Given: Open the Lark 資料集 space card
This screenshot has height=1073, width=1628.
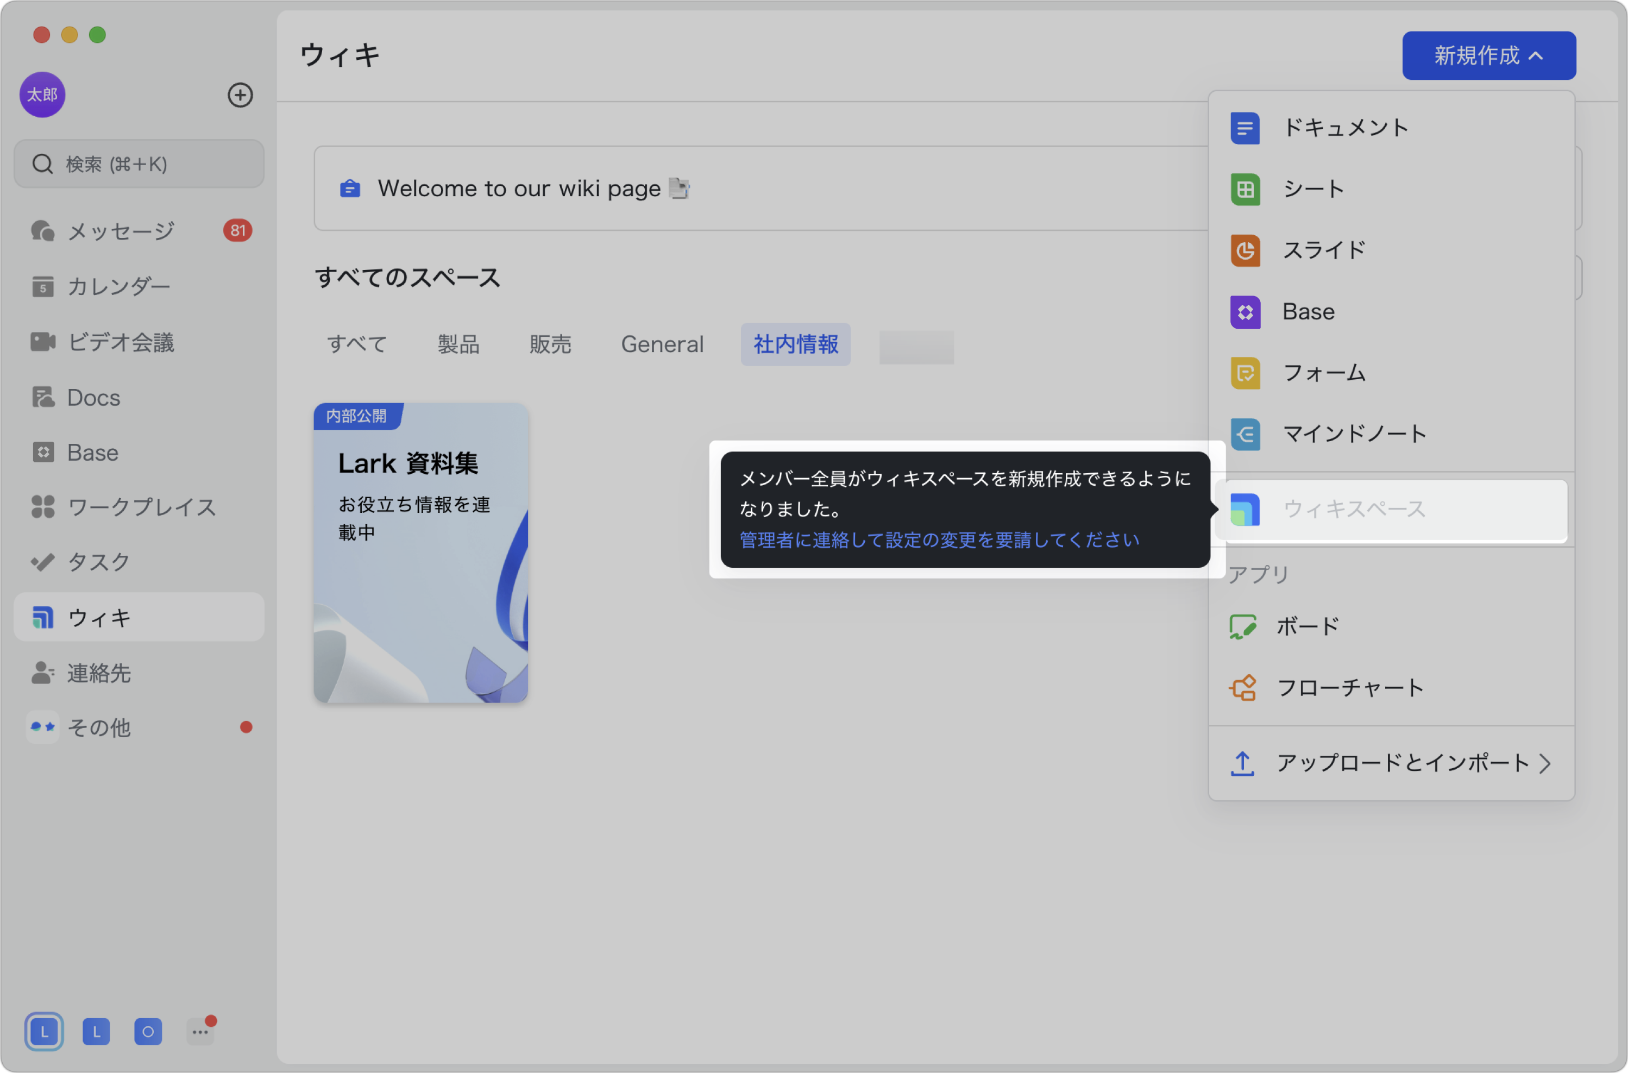Looking at the screenshot, I should [420, 553].
